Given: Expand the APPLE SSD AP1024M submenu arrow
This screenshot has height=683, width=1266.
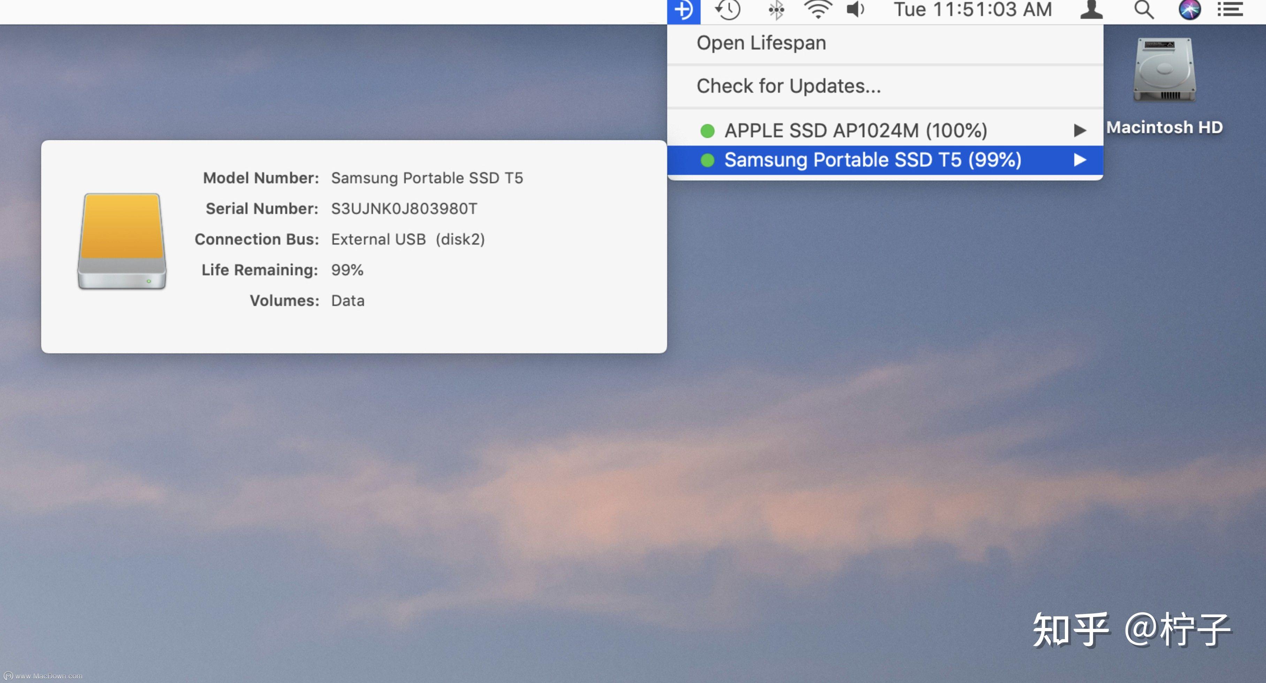Looking at the screenshot, I should 1080,130.
